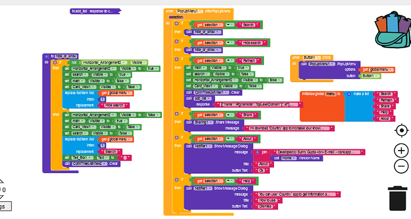Click the 'Ok' button text string
Viewport: 411px width, 219px height.
261,171
